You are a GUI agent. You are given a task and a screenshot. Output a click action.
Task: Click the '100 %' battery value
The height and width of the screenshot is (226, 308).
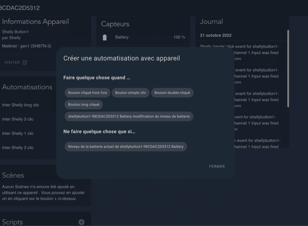(x=179, y=37)
